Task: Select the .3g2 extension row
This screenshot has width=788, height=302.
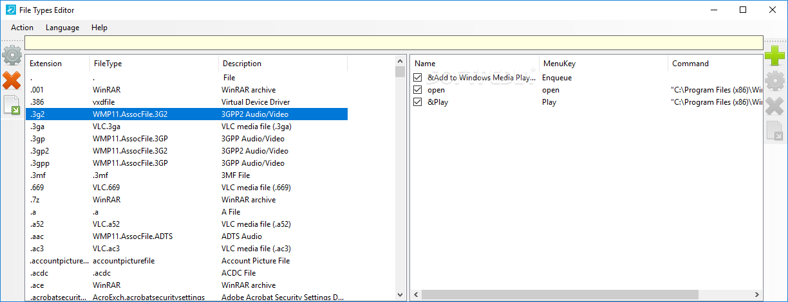Action: pyautogui.click(x=187, y=114)
